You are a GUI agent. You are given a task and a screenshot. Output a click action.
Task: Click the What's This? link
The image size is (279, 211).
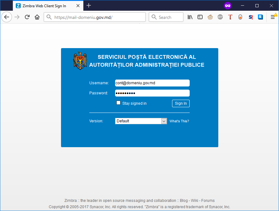[x=179, y=121]
